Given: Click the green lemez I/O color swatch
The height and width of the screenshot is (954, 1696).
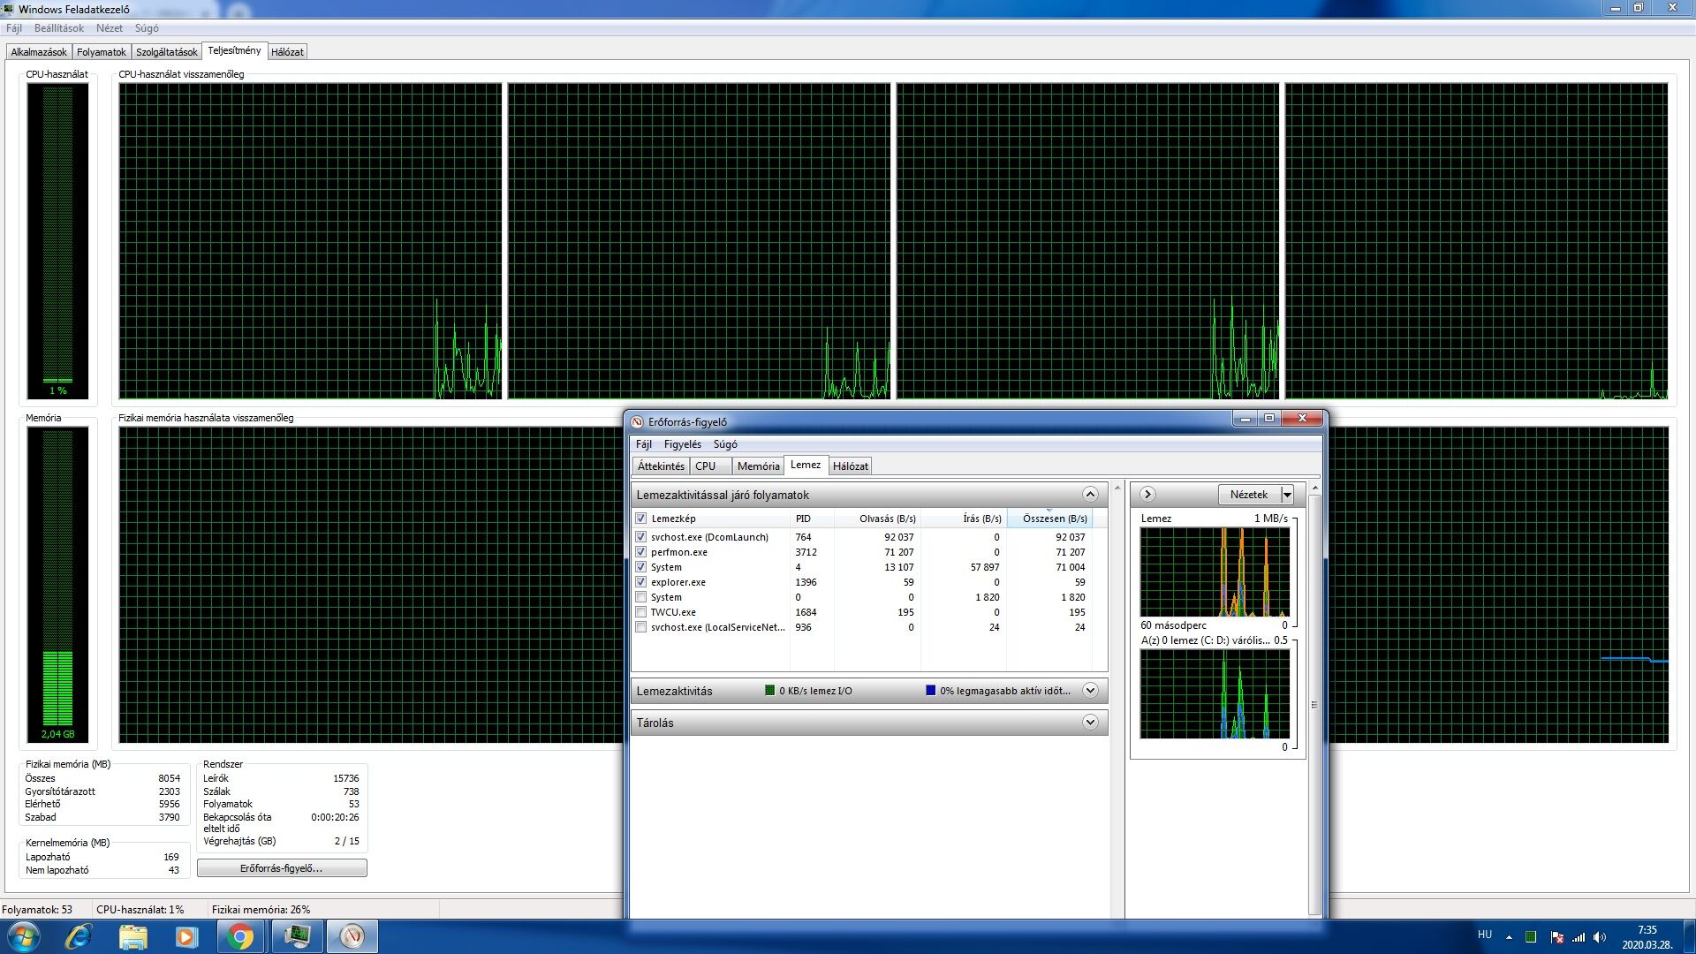Looking at the screenshot, I should [x=769, y=691].
